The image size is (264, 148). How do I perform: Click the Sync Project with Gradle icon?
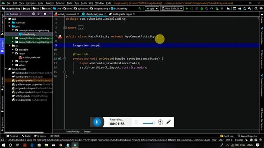tap(240, 8)
